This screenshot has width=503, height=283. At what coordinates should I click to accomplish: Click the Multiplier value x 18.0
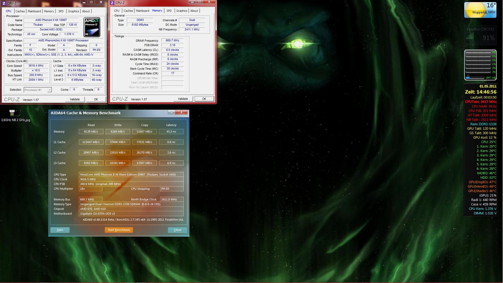click(x=36, y=71)
